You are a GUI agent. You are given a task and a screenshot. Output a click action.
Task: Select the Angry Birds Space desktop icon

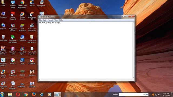point(22,51)
